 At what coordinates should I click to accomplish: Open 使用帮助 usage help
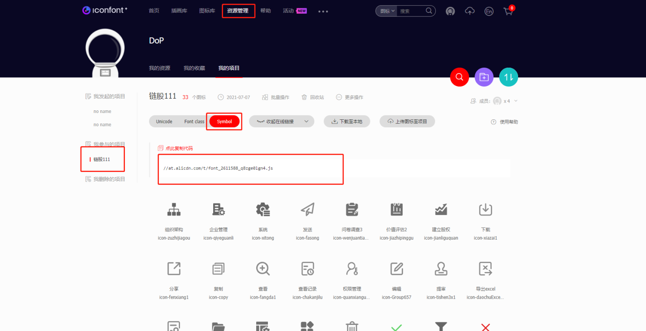coord(504,122)
